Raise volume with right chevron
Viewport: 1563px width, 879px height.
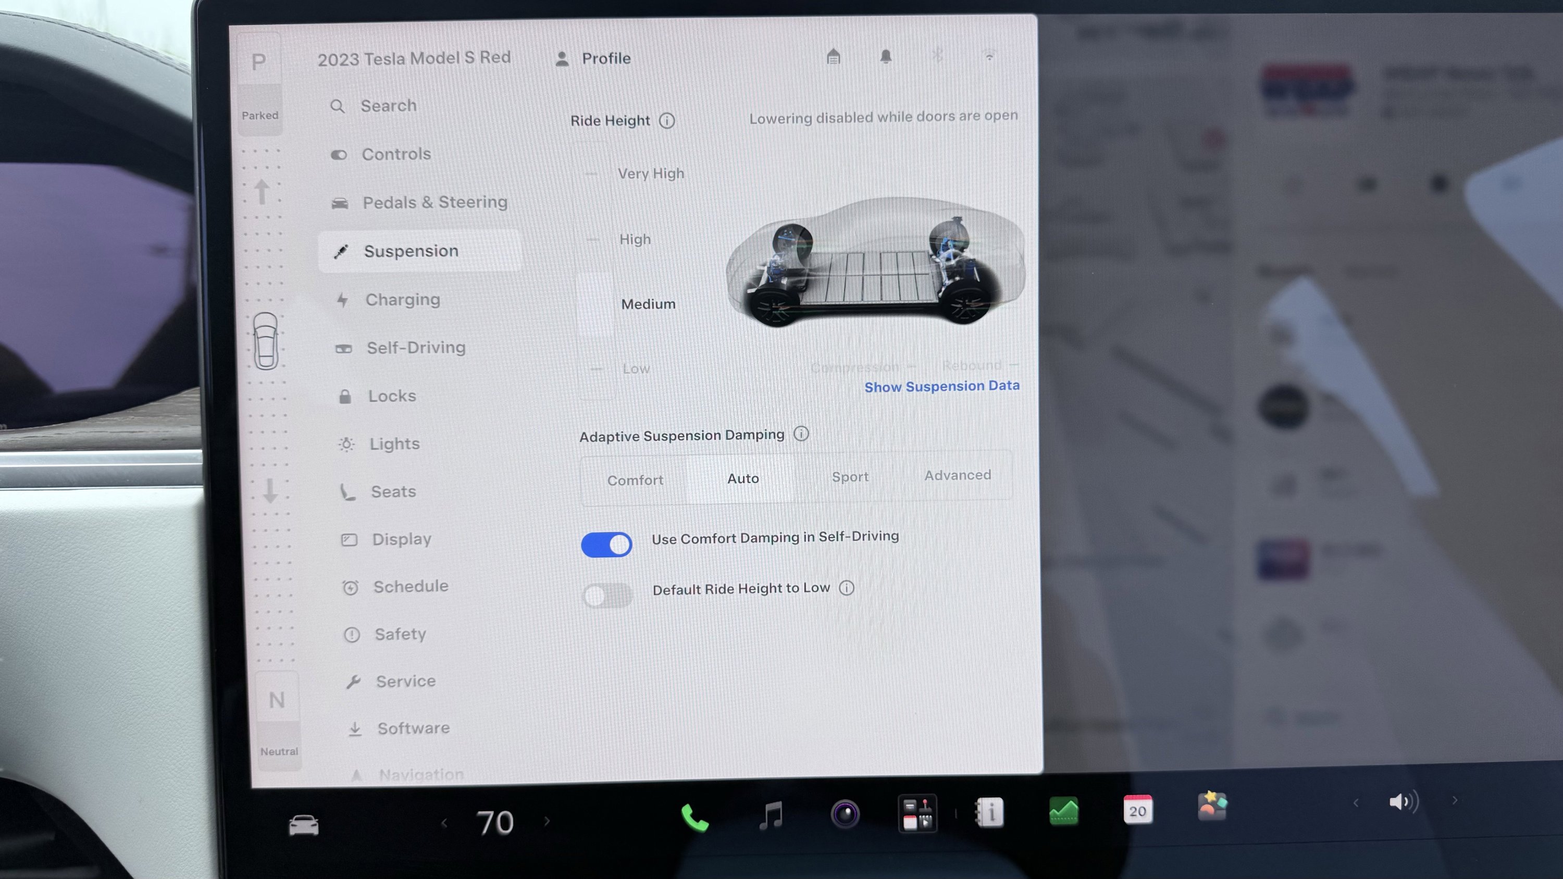[x=1455, y=801]
